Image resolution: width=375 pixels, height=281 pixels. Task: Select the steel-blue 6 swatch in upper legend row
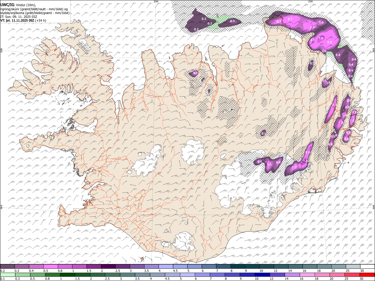click(209, 267)
